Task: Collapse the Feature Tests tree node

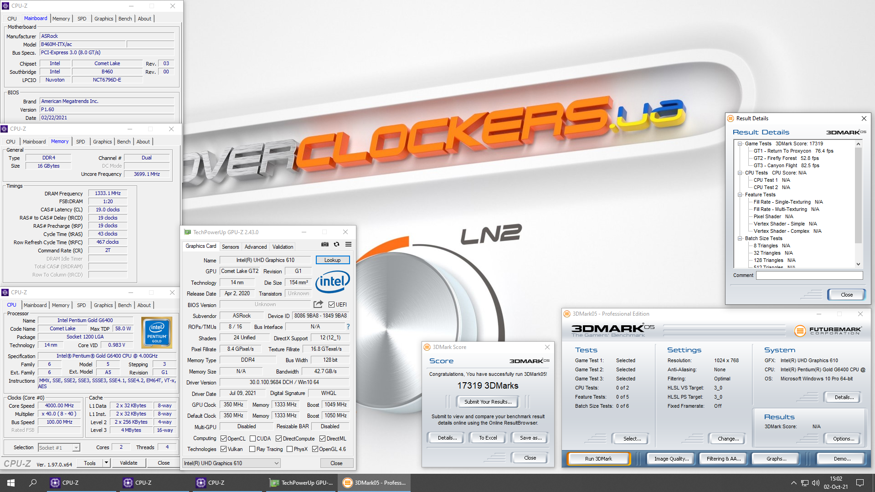Action: 740,195
